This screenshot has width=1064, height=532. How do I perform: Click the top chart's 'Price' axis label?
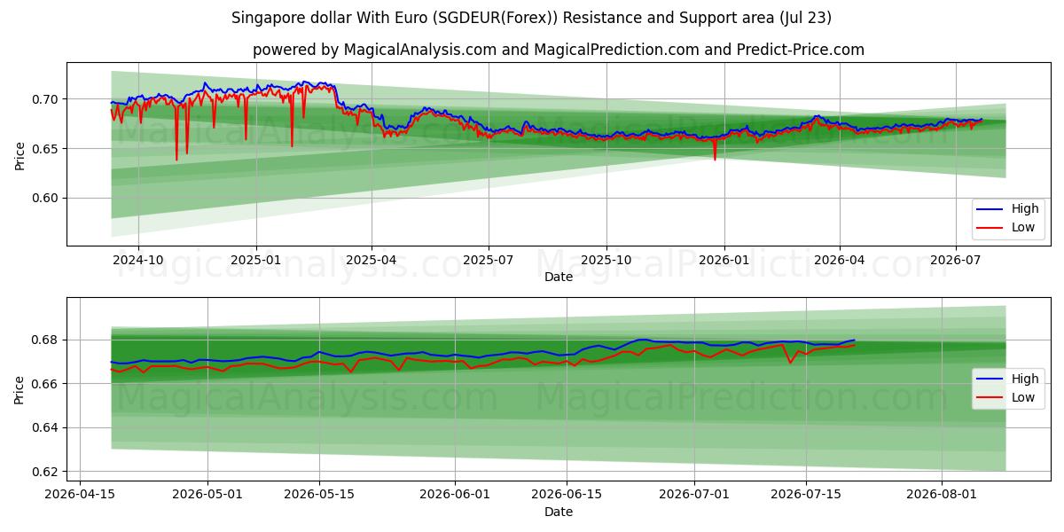point(20,154)
